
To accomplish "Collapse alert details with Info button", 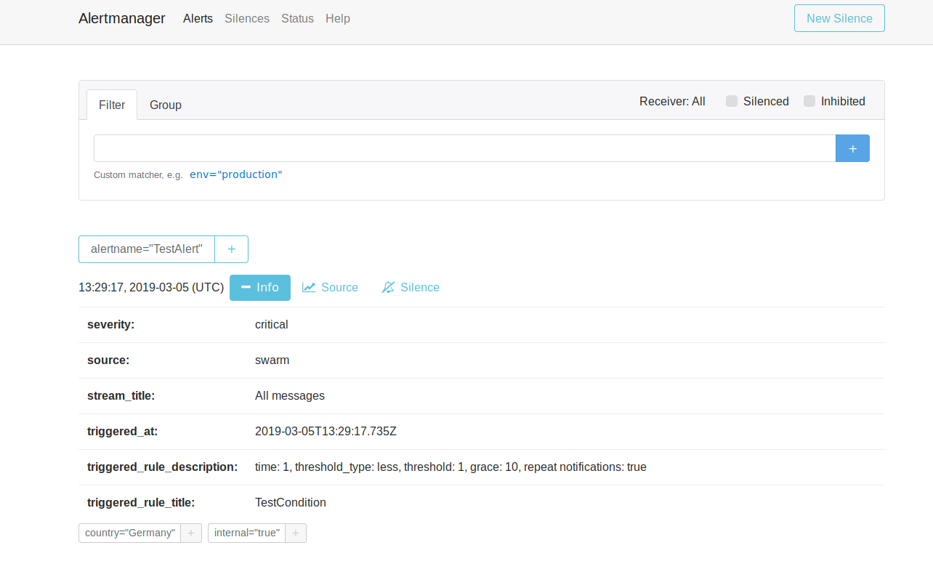I will point(260,287).
